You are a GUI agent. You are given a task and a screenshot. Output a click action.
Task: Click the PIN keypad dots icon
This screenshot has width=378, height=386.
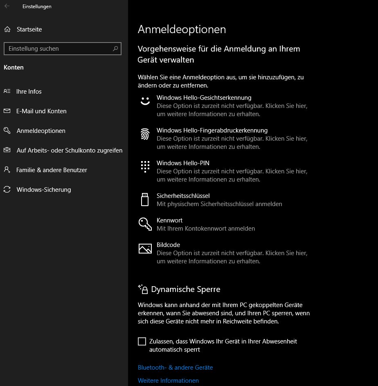point(145,167)
